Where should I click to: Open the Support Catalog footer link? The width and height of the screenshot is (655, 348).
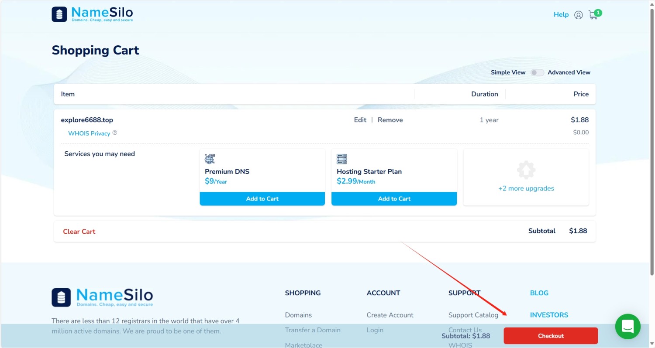[473, 315]
